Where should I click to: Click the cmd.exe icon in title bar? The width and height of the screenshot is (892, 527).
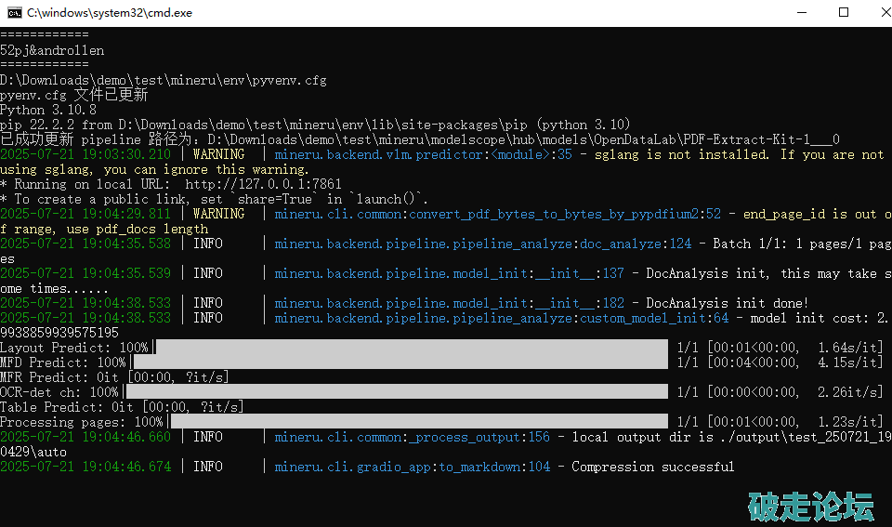click(x=14, y=12)
